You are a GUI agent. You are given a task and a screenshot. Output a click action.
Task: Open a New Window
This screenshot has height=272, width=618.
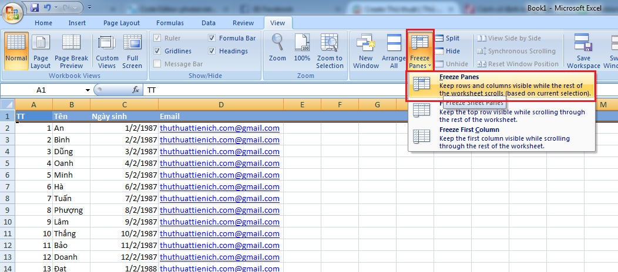(366, 50)
